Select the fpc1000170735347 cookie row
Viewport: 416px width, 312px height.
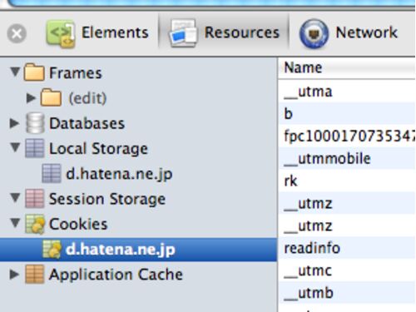click(347, 136)
